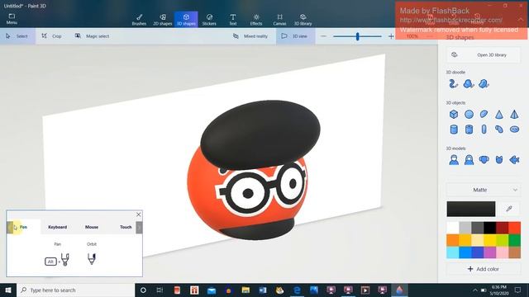Image resolution: width=529 pixels, height=297 pixels.
Task: Open the 2D shapes tool
Action: tap(163, 20)
